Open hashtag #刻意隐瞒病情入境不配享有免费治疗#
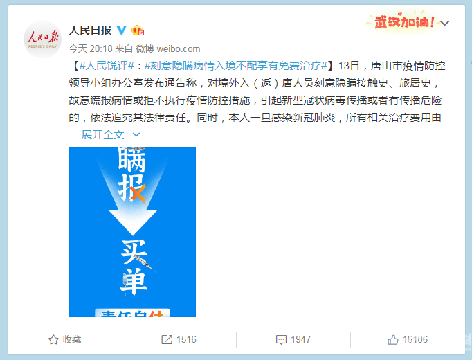The image size is (472, 360). (236, 66)
